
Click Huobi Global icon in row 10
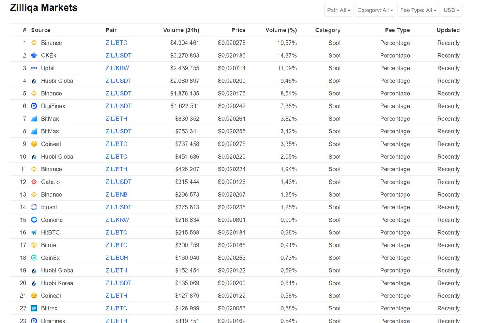coord(34,157)
